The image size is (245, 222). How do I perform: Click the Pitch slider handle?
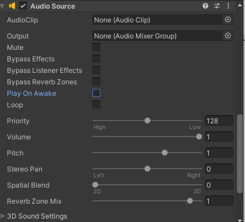tap(165, 153)
